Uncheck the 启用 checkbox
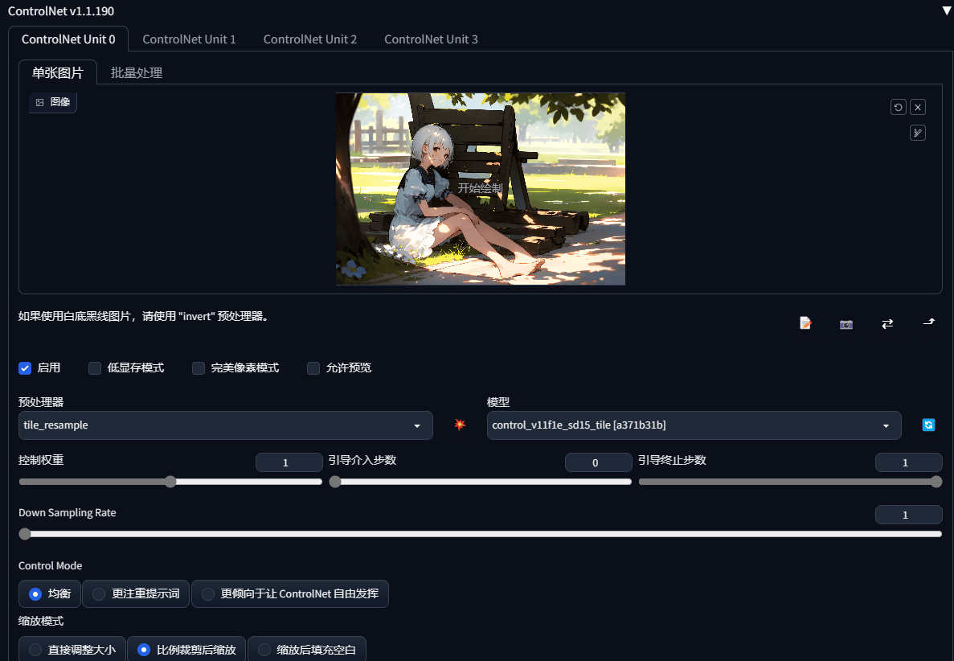 click(x=25, y=368)
